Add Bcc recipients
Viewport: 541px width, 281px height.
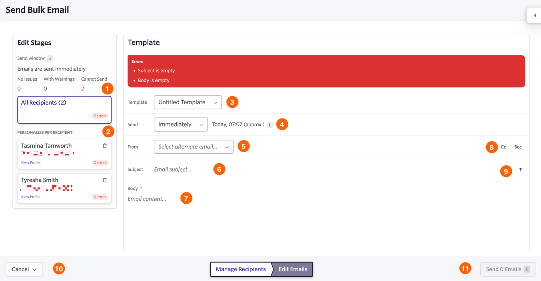point(518,147)
